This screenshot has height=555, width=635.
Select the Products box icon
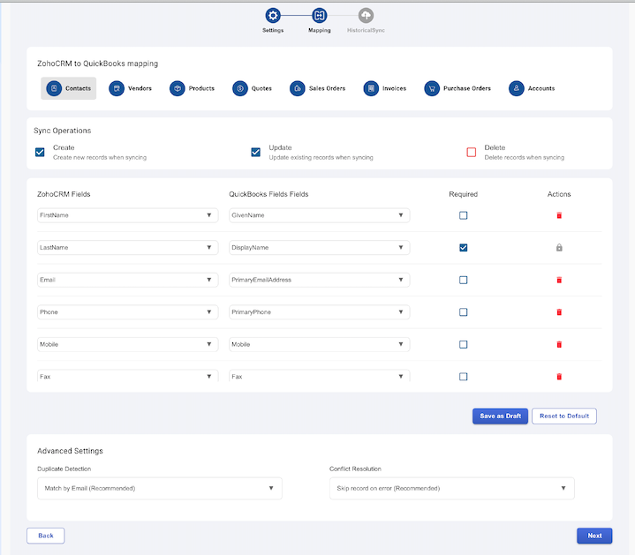177,88
